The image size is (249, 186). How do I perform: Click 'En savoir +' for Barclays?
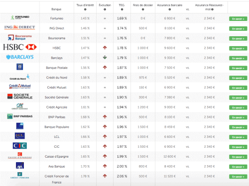pos(238,58)
